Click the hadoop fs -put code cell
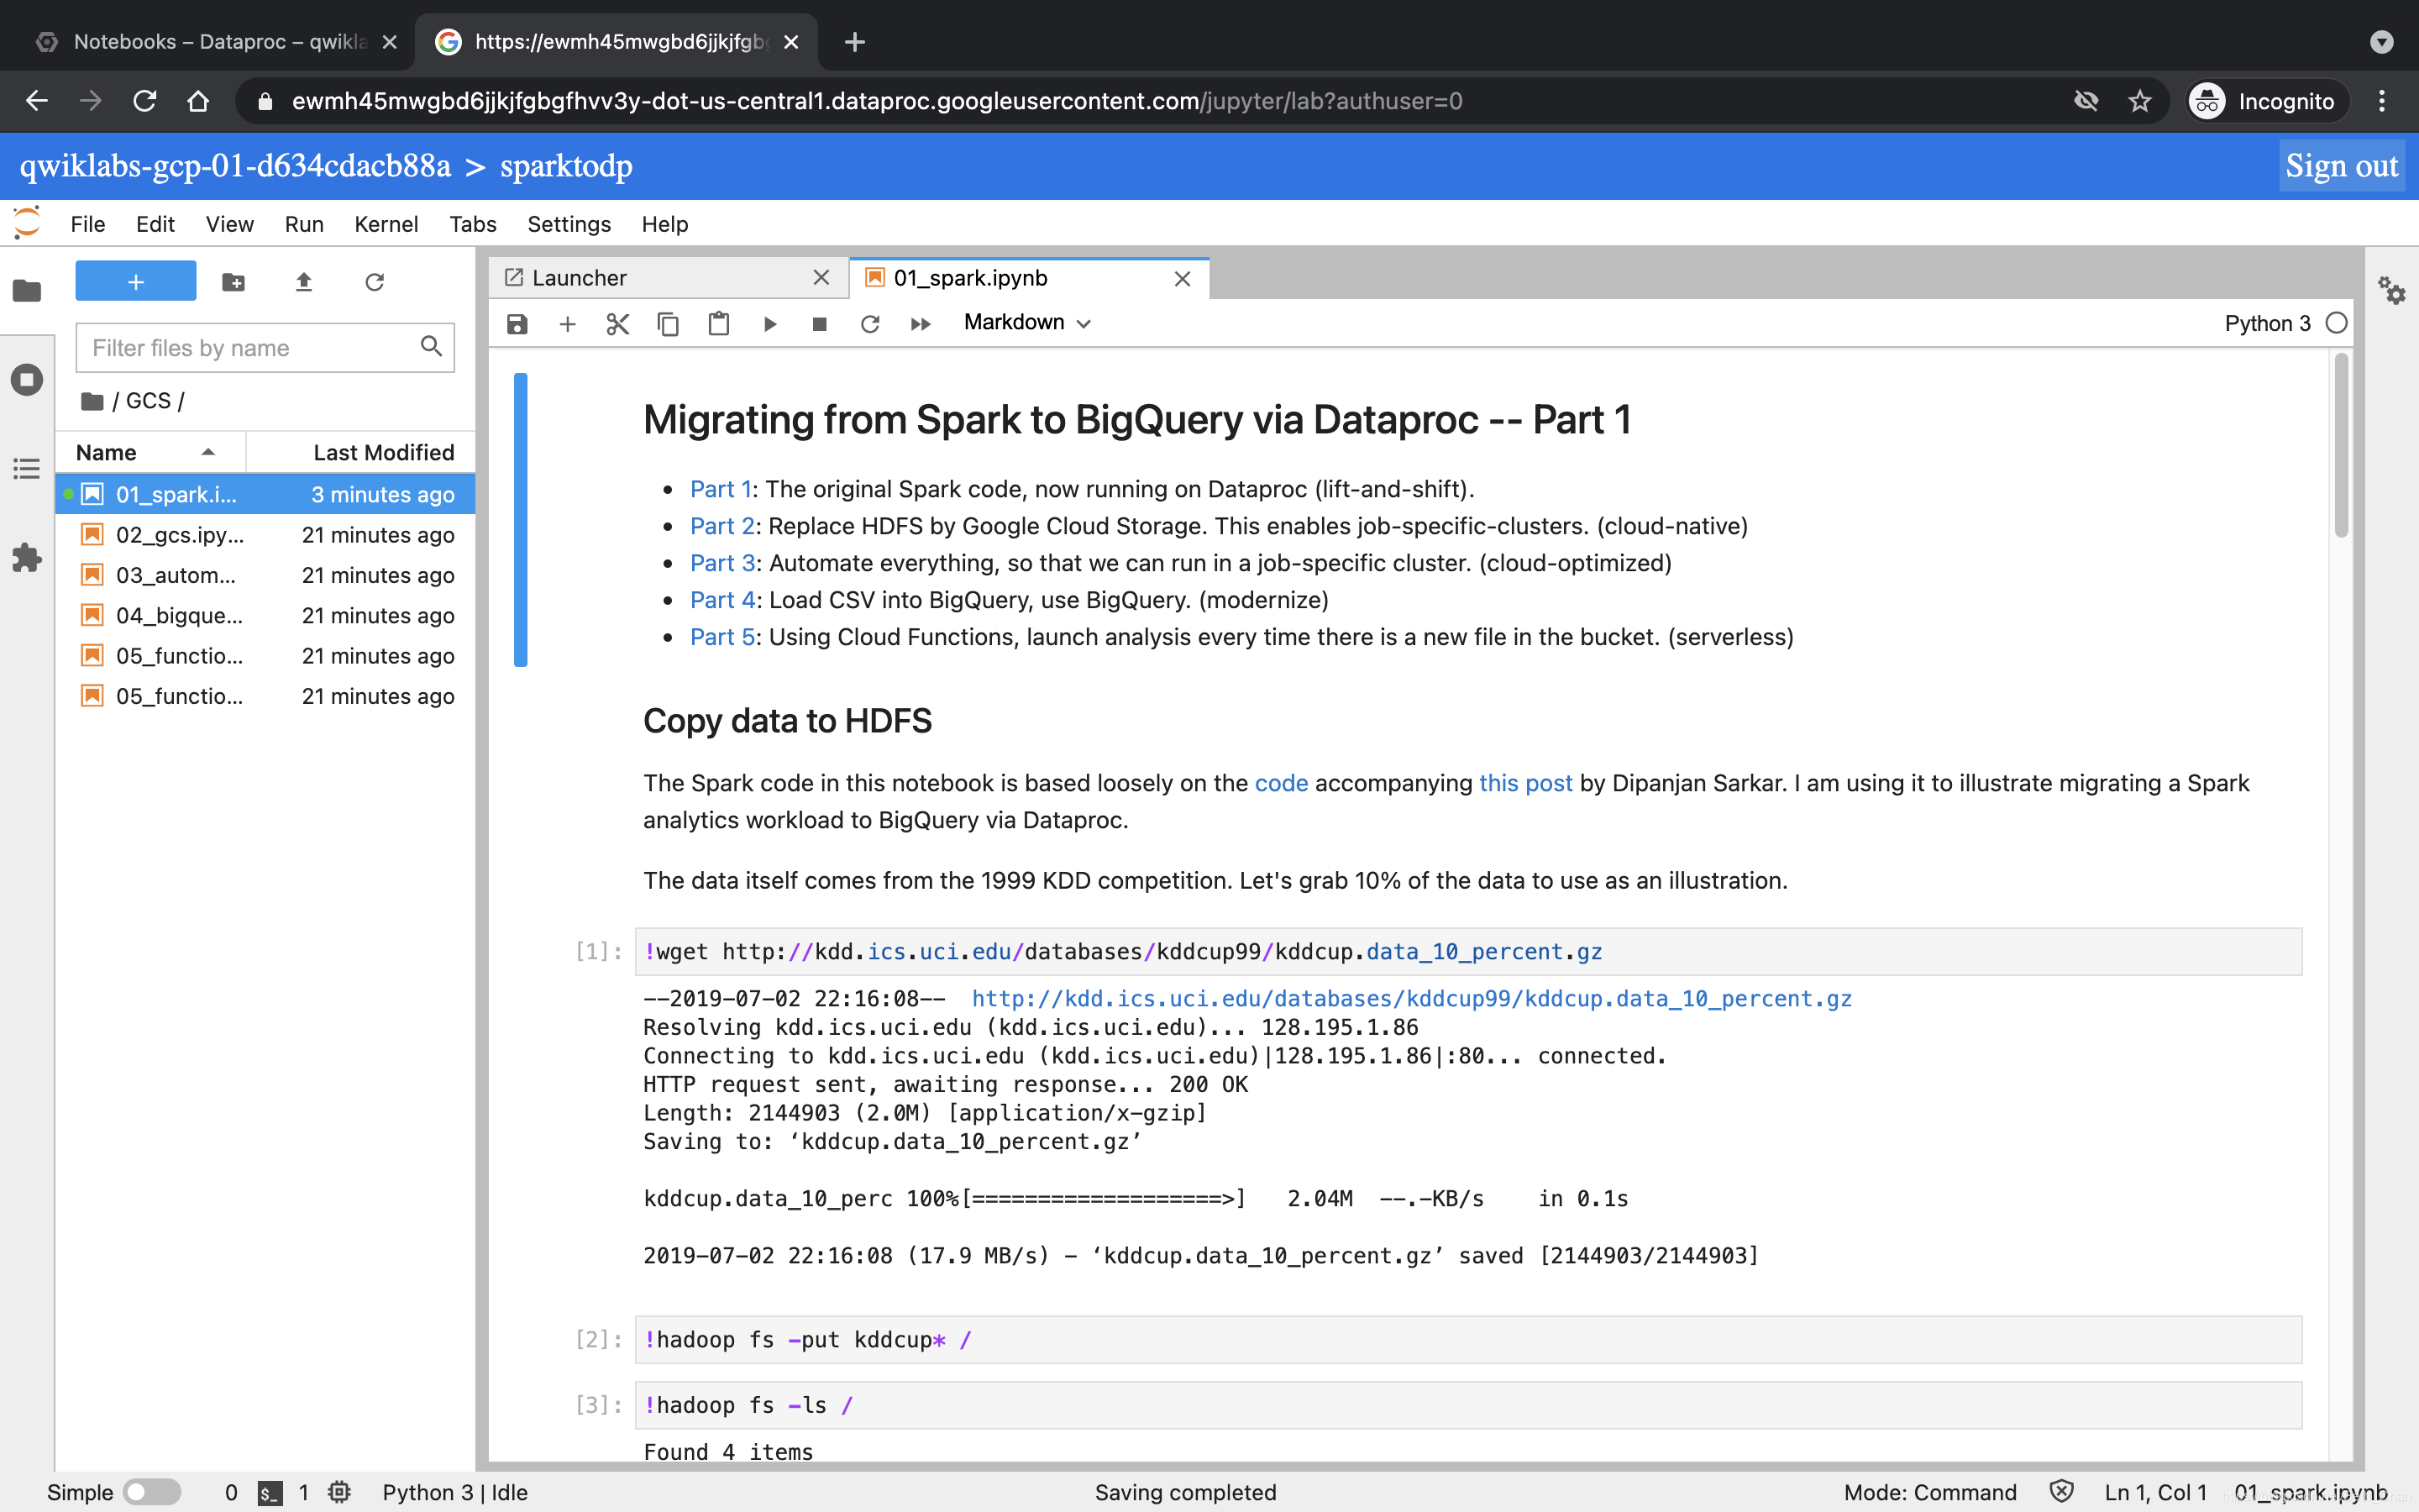2419x1512 pixels. (1467, 1339)
